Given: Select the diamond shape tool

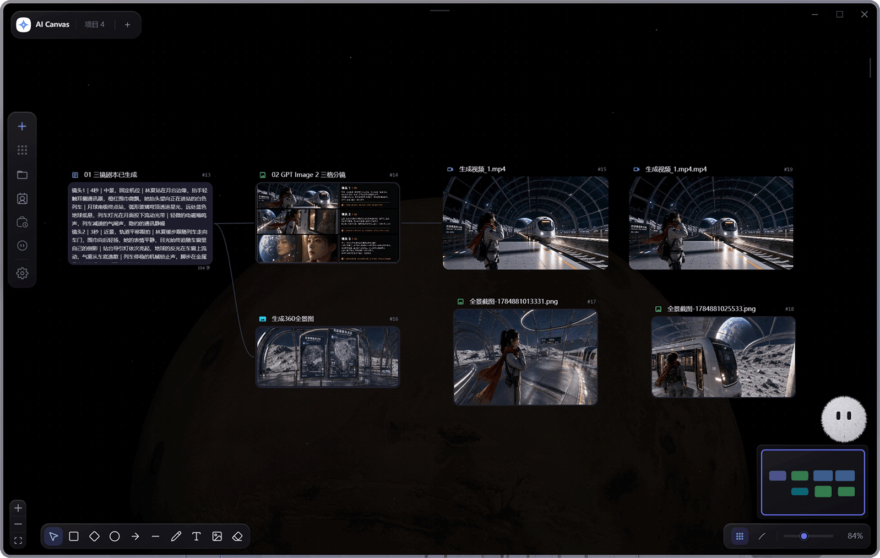Looking at the screenshot, I should pyautogui.click(x=94, y=537).
